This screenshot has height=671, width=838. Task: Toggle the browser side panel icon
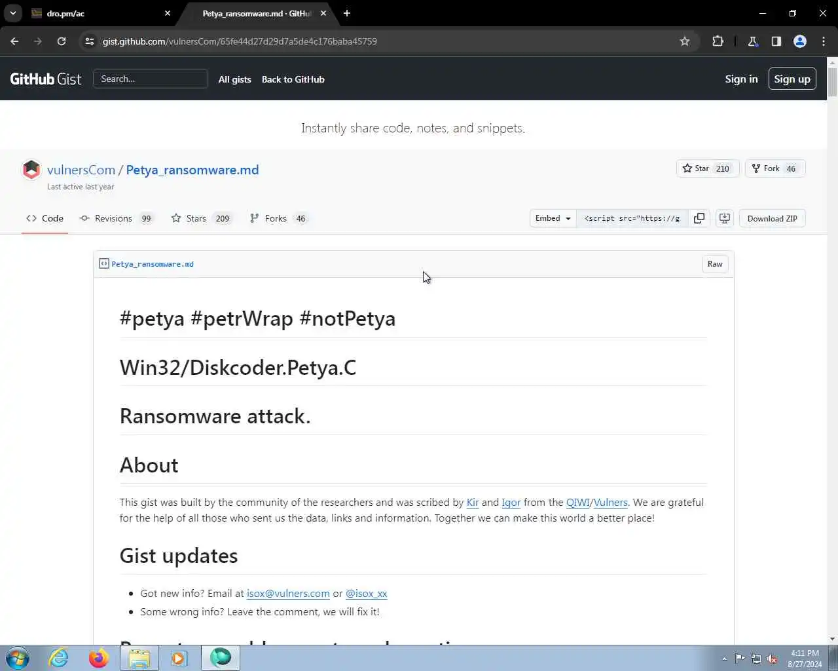[x=776, y=41]
